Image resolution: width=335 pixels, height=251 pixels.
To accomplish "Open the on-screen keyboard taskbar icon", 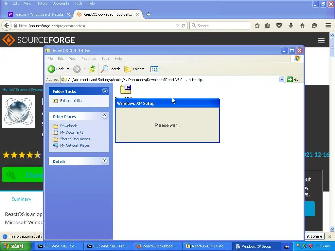I will [x=287, y=246].
